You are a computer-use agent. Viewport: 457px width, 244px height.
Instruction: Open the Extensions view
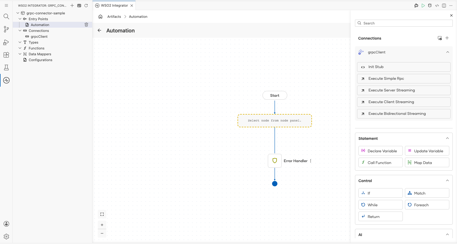[x=6, y=55]
